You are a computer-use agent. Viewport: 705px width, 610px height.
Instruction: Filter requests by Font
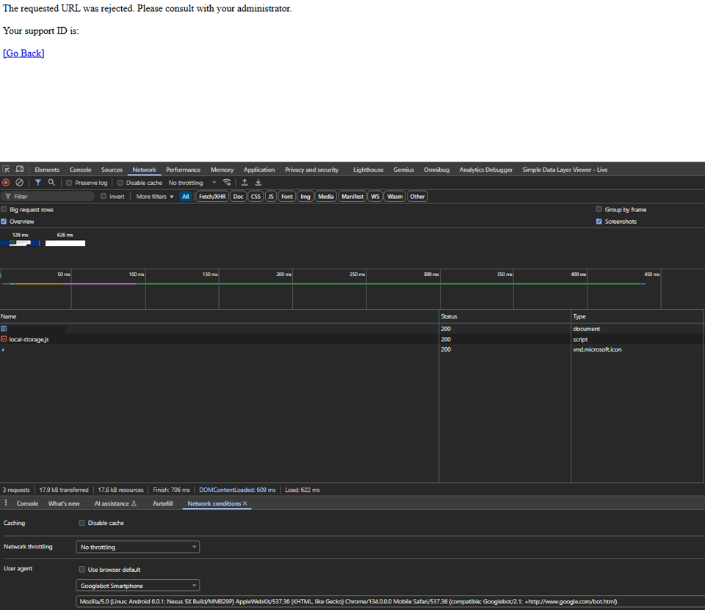287,197
